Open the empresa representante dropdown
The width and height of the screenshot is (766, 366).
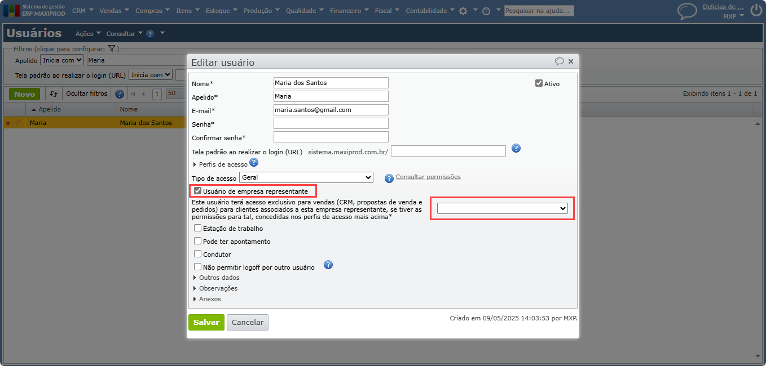tap(502, 208)
